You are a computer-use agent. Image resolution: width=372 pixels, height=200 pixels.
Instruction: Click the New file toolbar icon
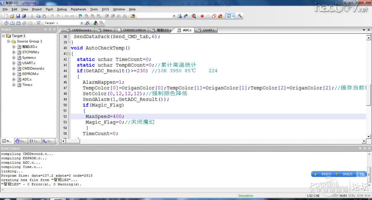point(6,16)
